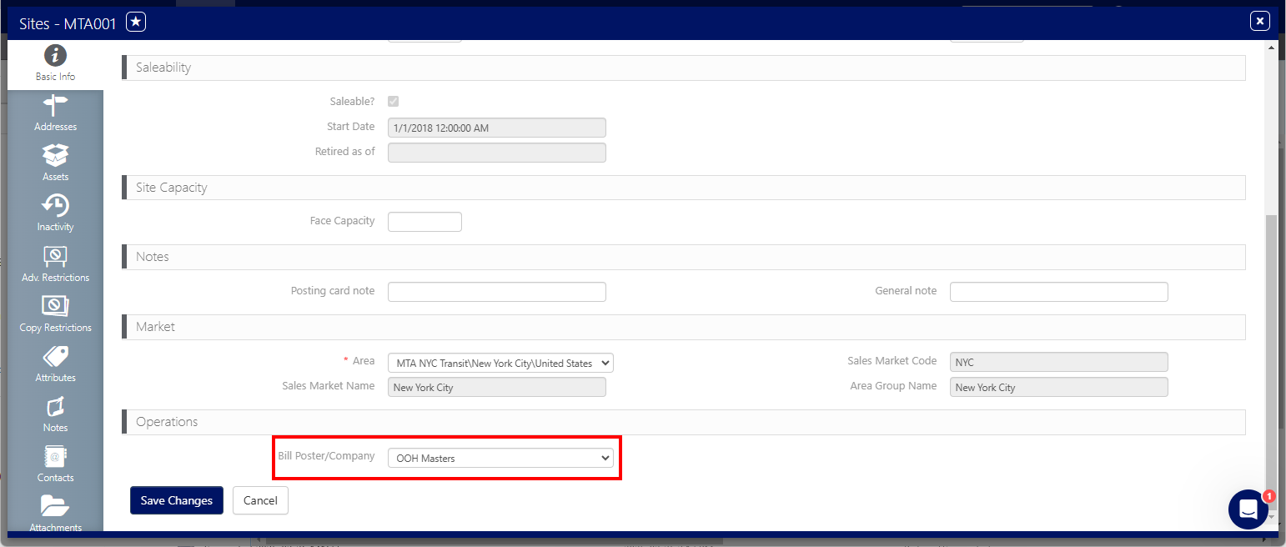The height and width of the screenshot is (547, 1286).
Task: Click the Retired as of field
Action: 497,153
